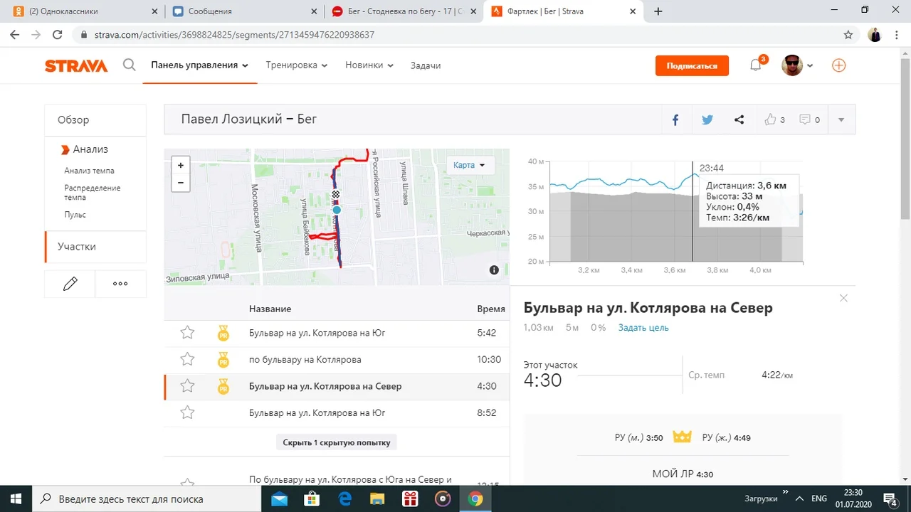The height and width of the screenshot is (512, 911).
Task: Open Windows Start menu
Action: [x=15, y=498]
